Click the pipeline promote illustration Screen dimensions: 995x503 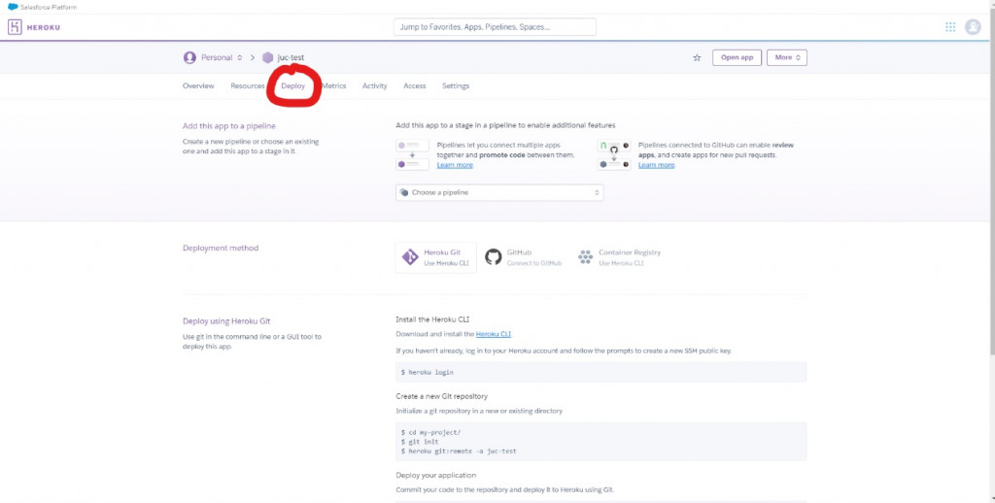pos(412,154)
